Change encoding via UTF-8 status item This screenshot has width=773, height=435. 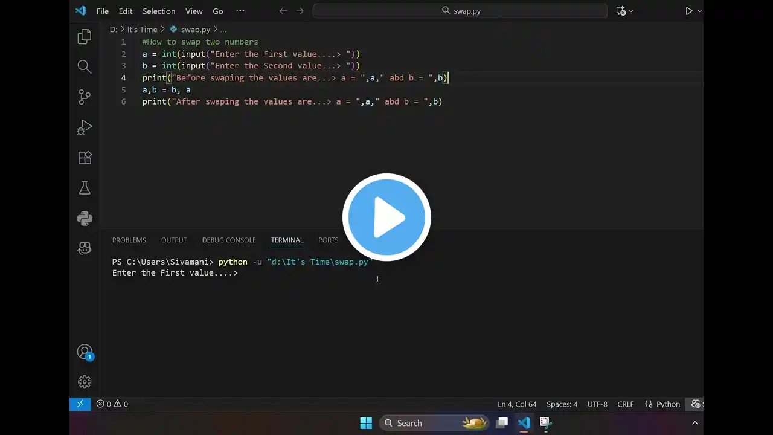pyautogui.click(x=597, y=404)
